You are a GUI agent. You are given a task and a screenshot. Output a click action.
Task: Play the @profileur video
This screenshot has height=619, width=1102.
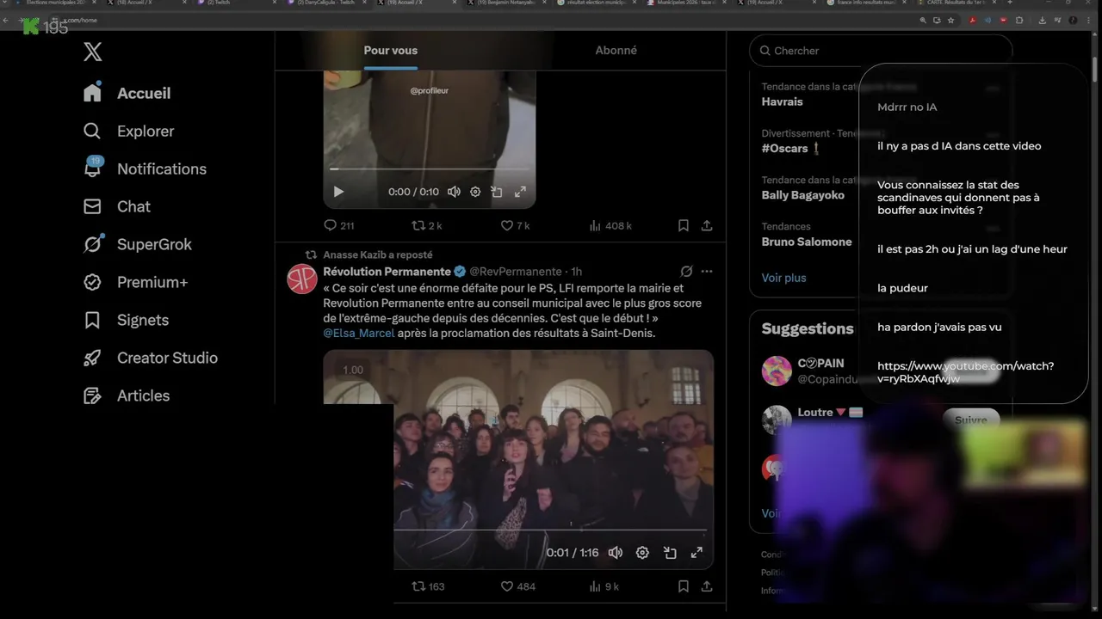[338, 192]
